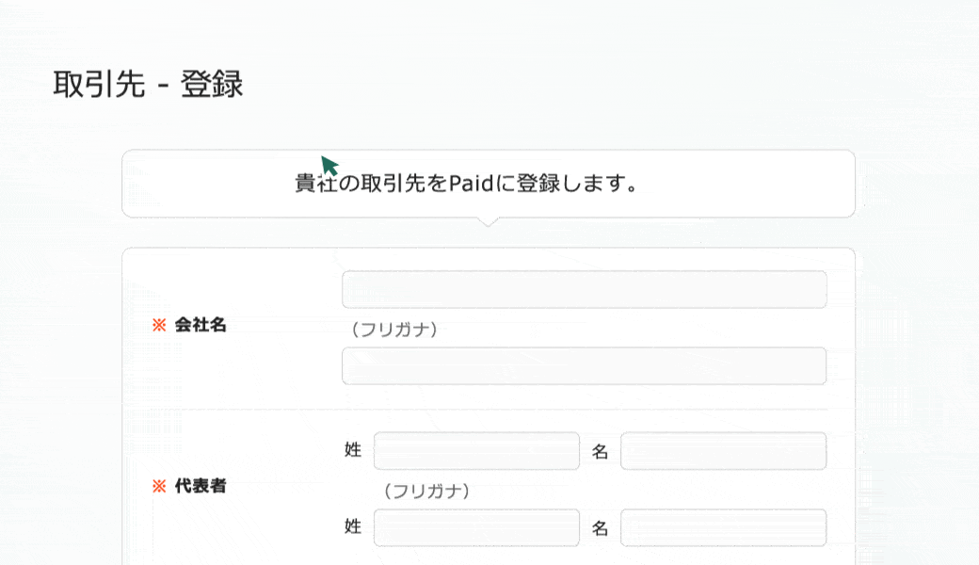This screenshot has height=565, width=979.
Task: Click the 会社名 field label
Action: click(201, 326)
